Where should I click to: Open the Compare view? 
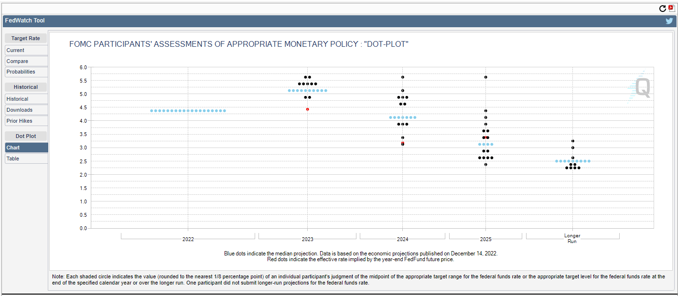pyautogui.click(x=26, y=61)
